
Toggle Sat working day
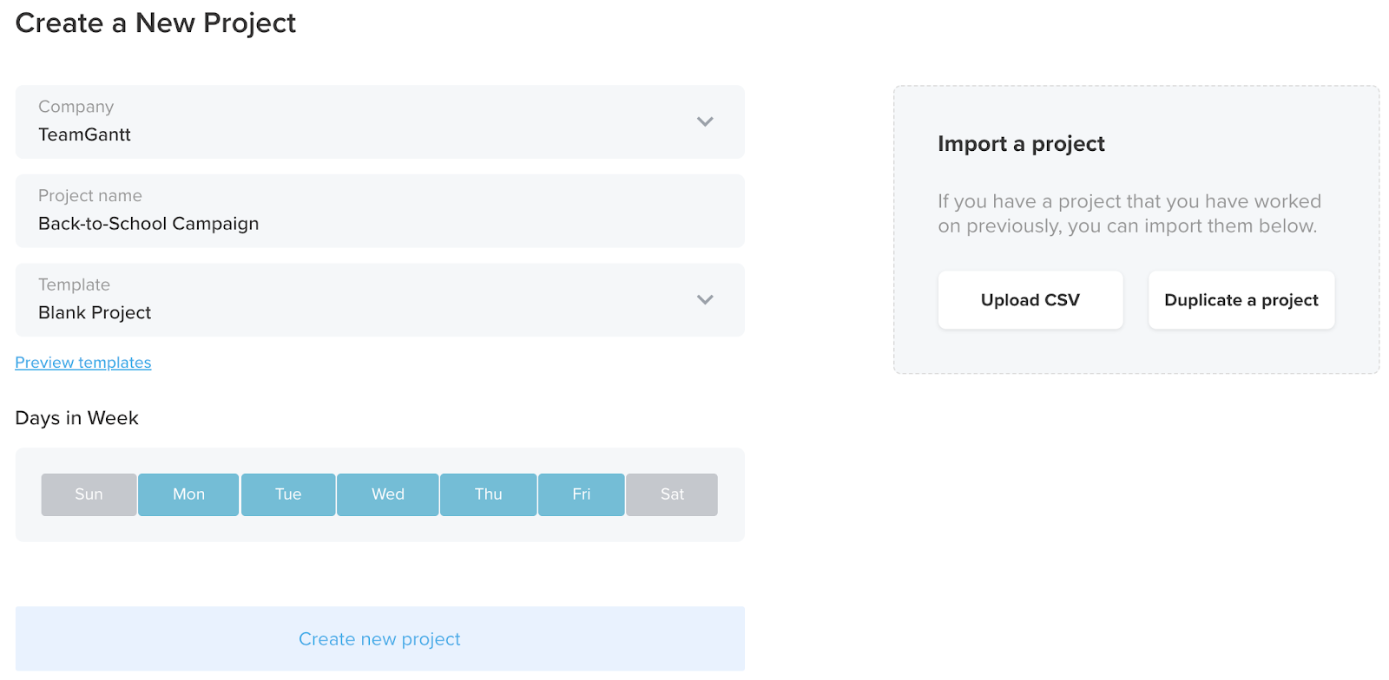point(672,494)
